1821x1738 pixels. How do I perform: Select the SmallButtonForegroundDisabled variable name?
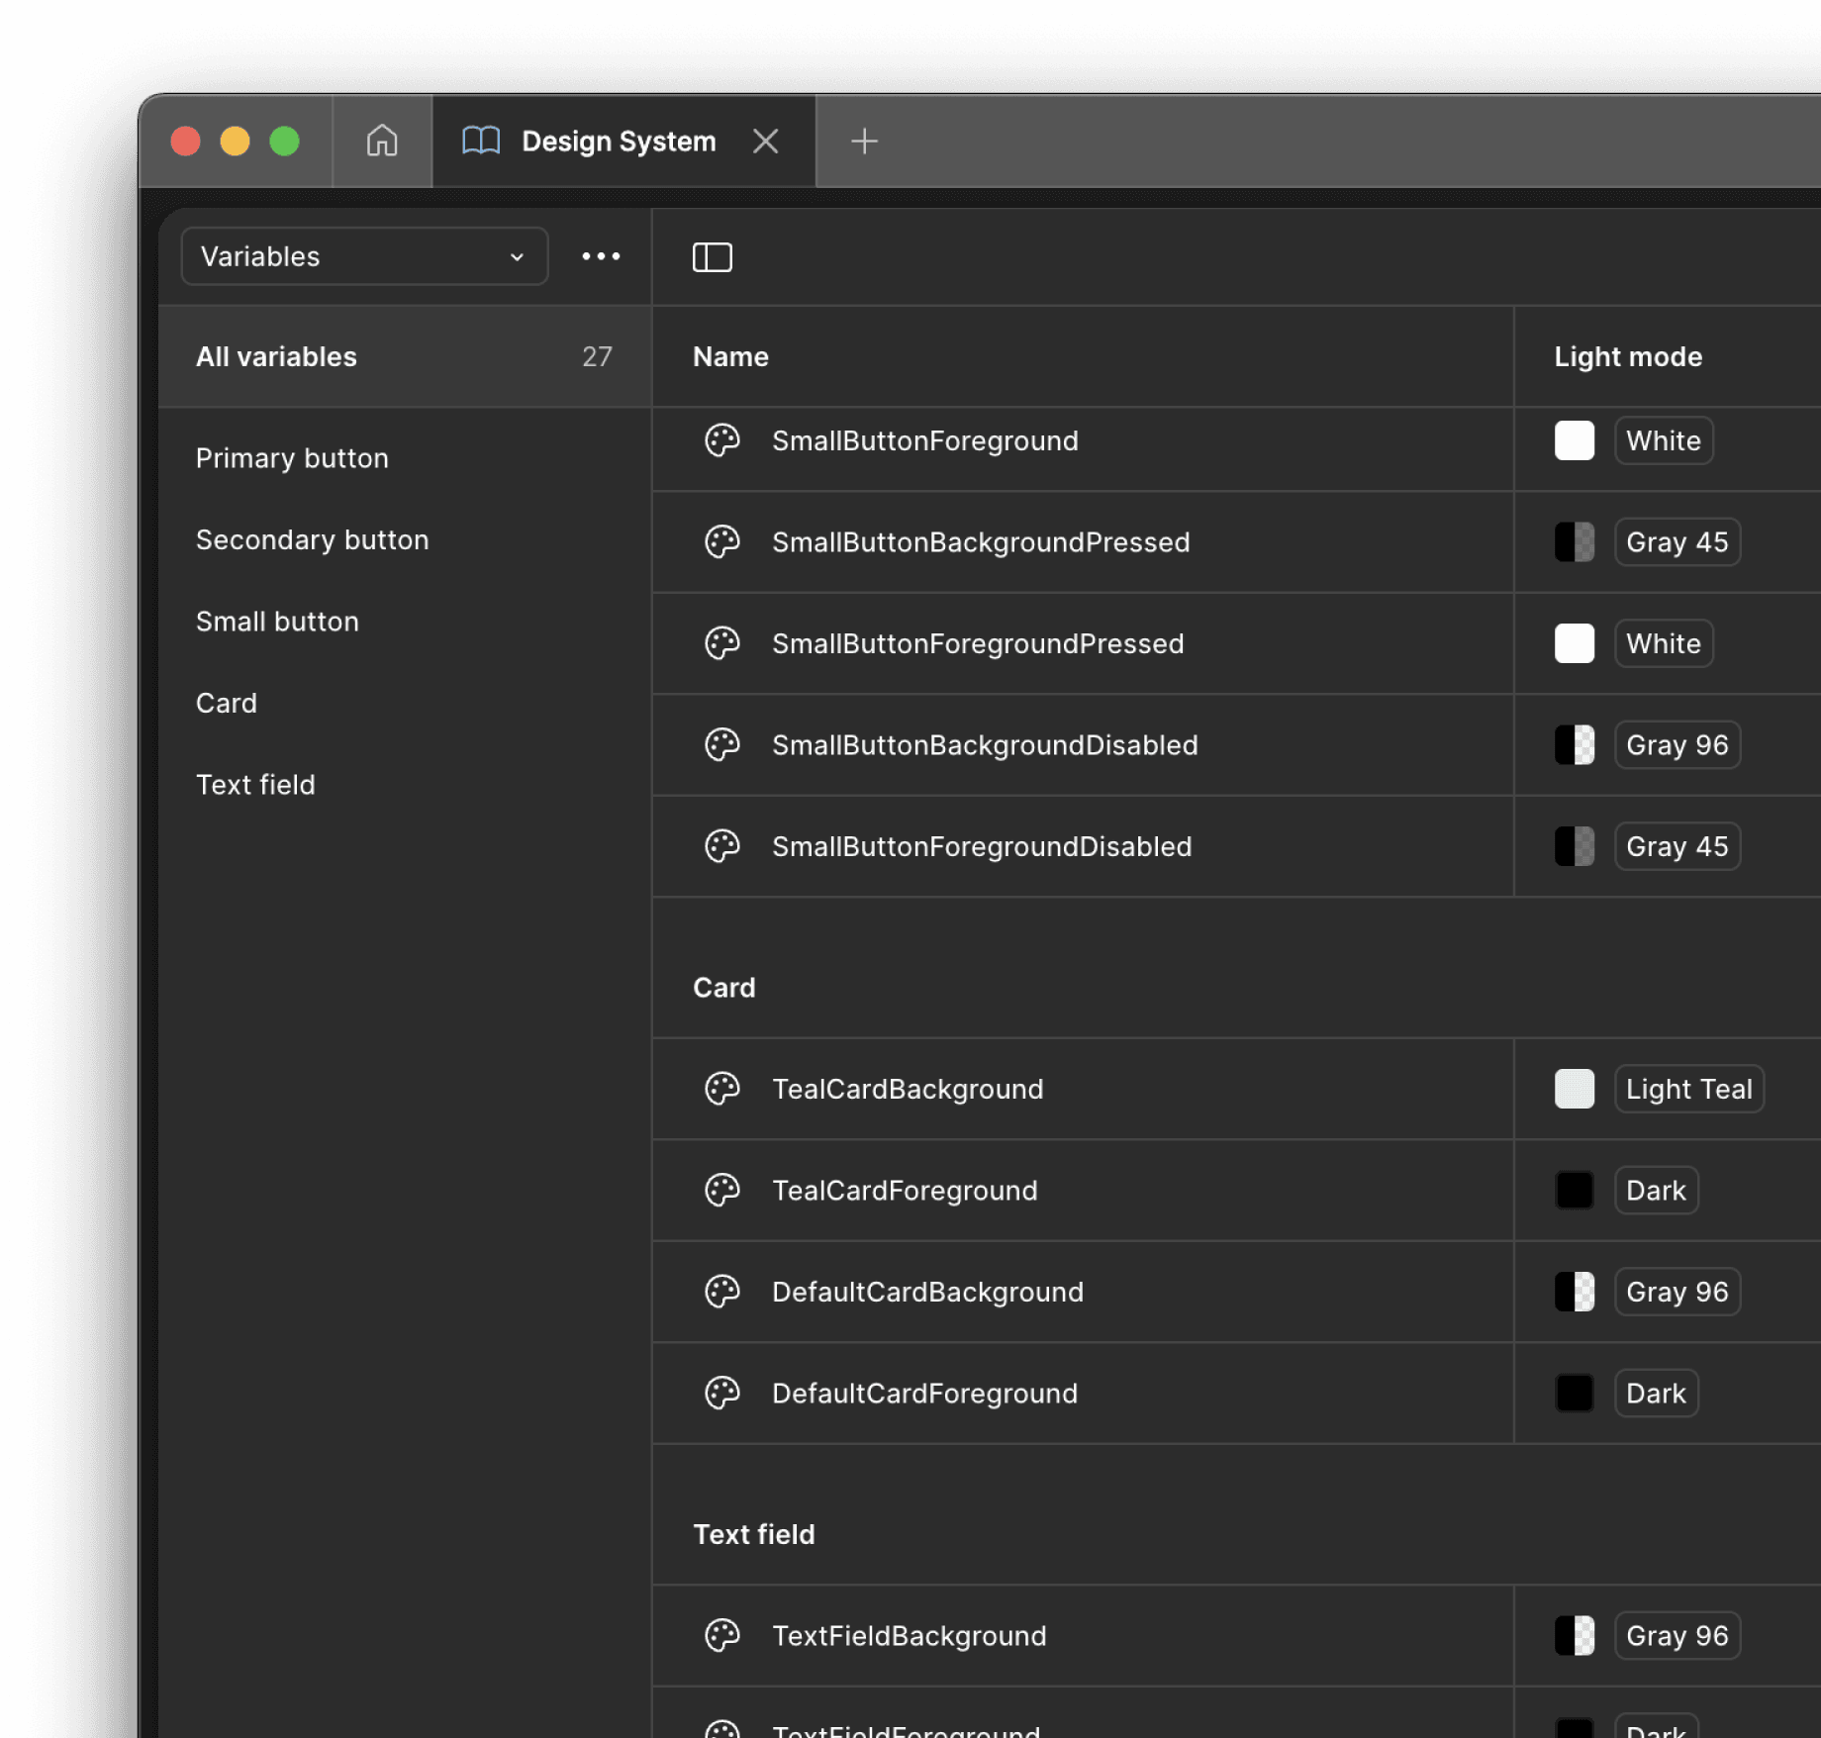982,846
